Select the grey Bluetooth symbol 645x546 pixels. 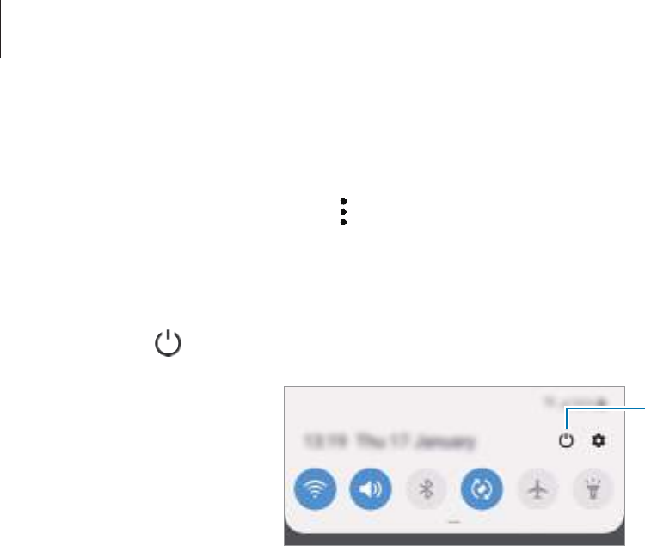pyautogui.click(x=427, y=489)
